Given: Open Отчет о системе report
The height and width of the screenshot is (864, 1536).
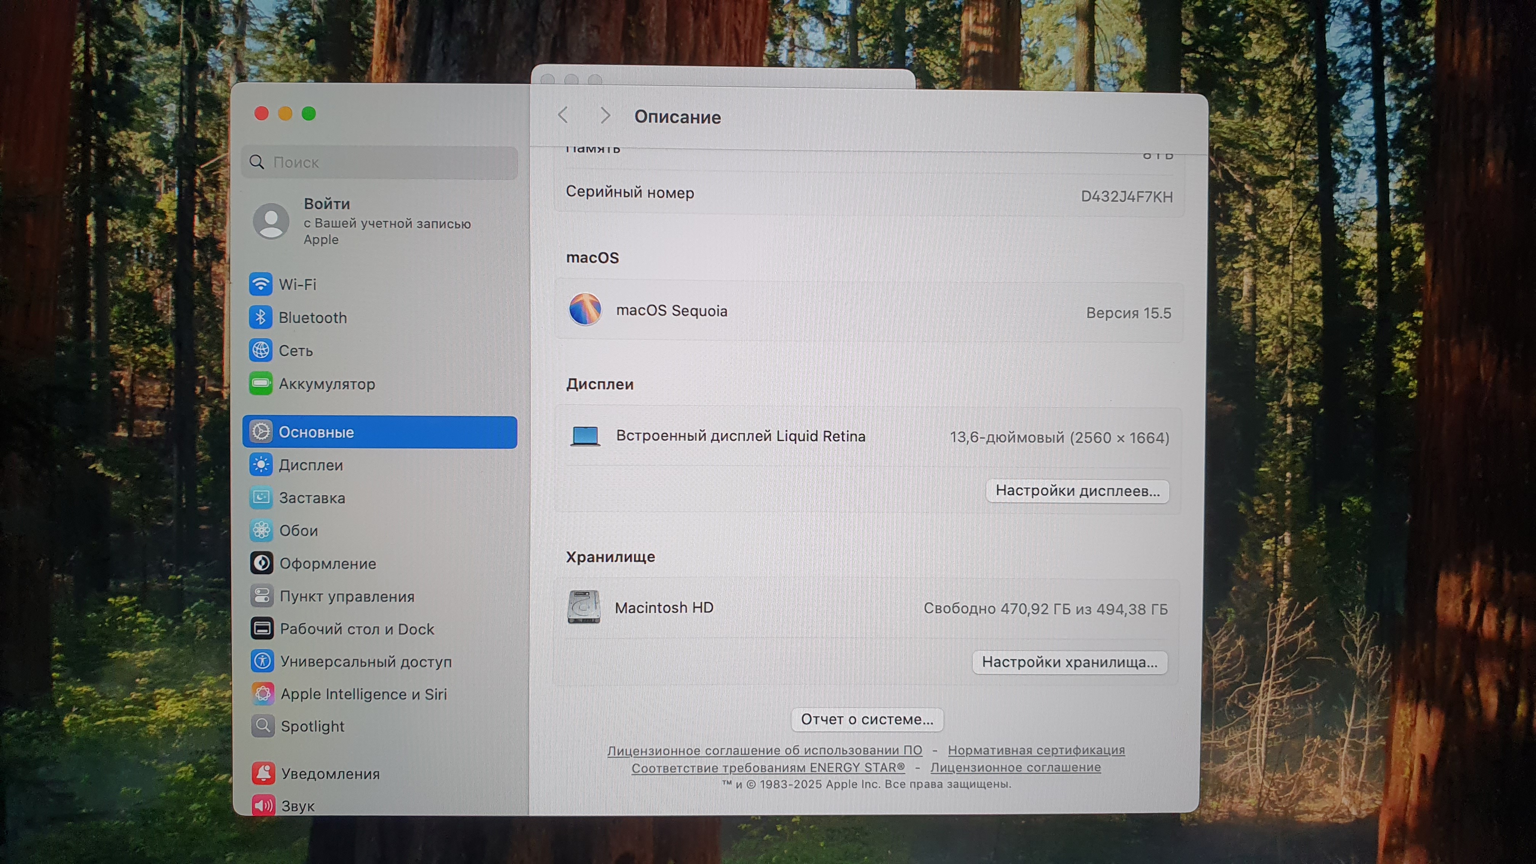Looking at the screenshot, I should pyautogui.click(x=866, y=719).
